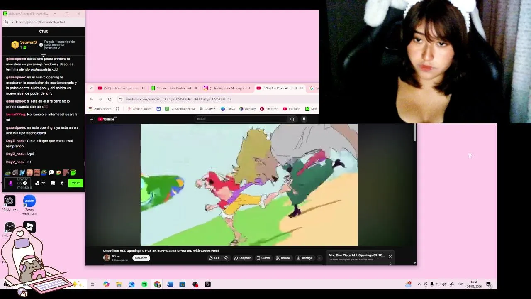Open Kick chat settings gear
Image resolution: width=531 pixels, height=299 pixels.
point(62,183)
